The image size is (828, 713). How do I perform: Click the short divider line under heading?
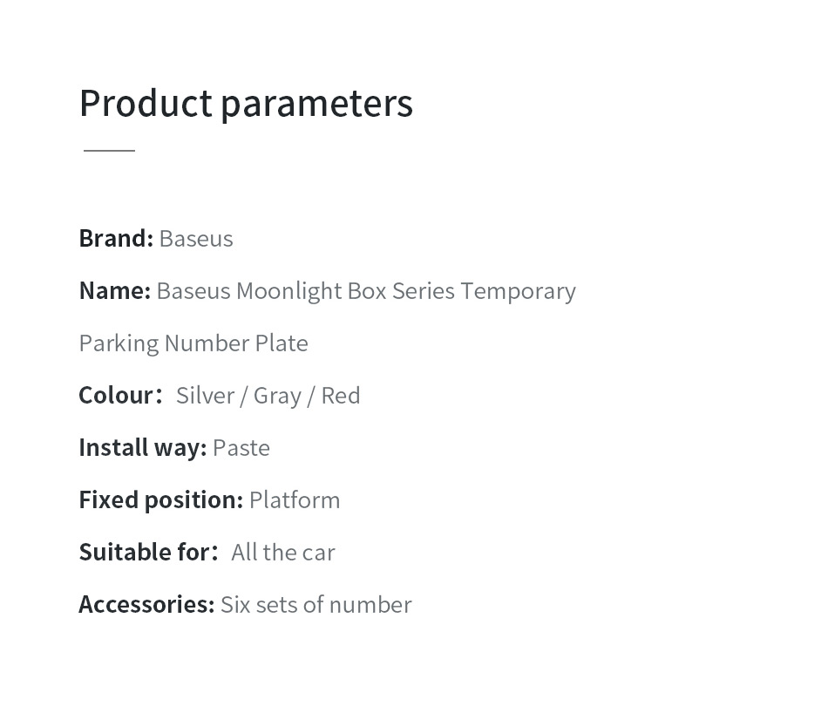click(109, 150)
